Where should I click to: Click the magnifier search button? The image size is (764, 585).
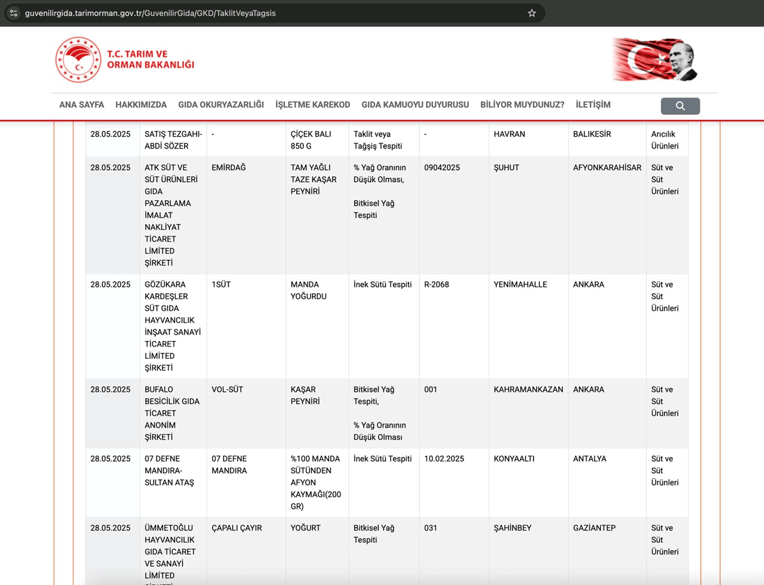[680, 106]
